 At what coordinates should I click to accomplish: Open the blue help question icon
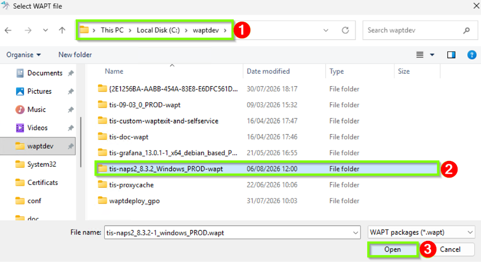(x=472, y=55)
